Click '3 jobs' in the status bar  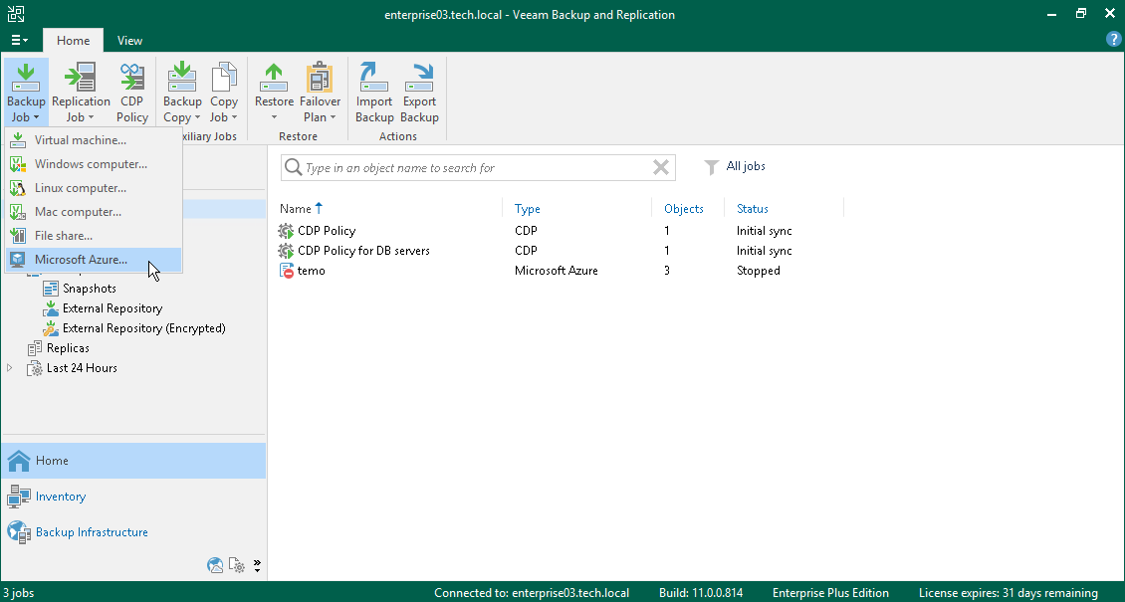(19, 593)
